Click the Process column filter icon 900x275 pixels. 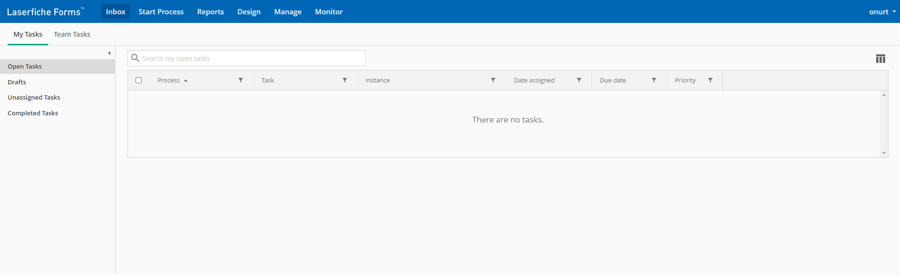[241, 80]
